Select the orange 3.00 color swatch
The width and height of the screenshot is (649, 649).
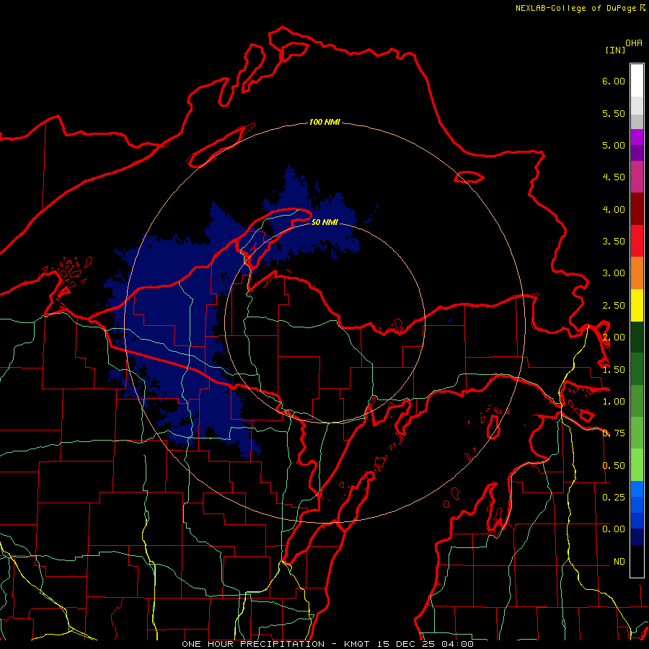637,273
